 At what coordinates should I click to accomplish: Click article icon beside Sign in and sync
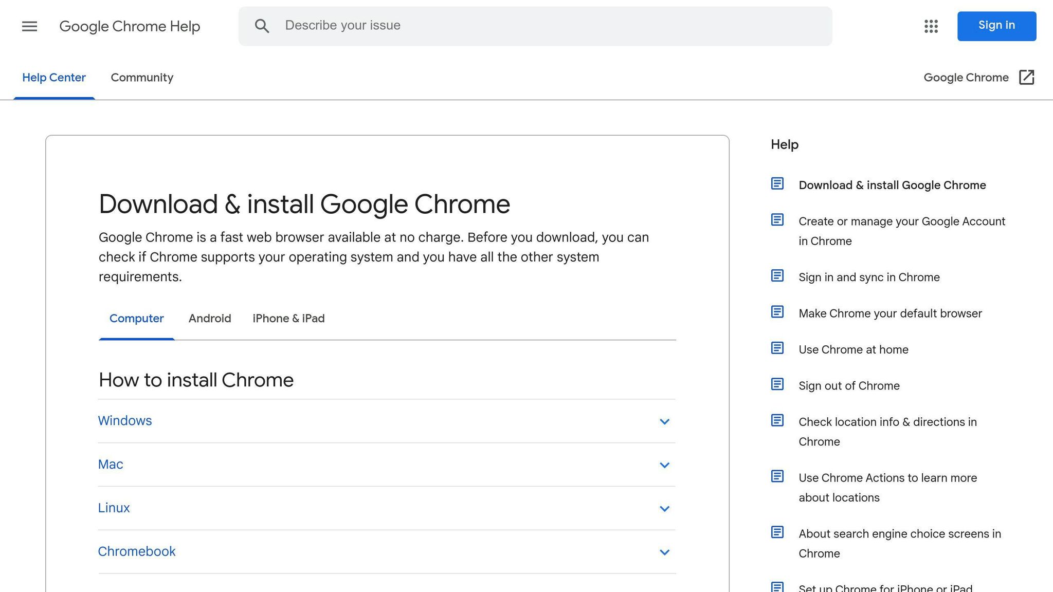pyautogui.click(x=777, y=276)
